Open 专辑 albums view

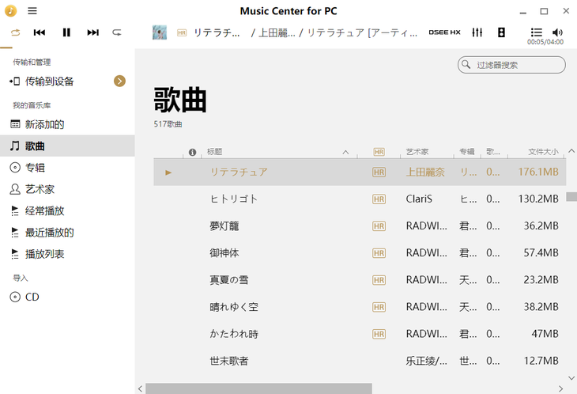coord(67,168)
